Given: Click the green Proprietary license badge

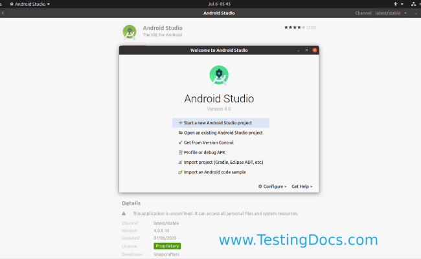Looking at the screenshot, I should pyautogui.click(x=167, y=246).
